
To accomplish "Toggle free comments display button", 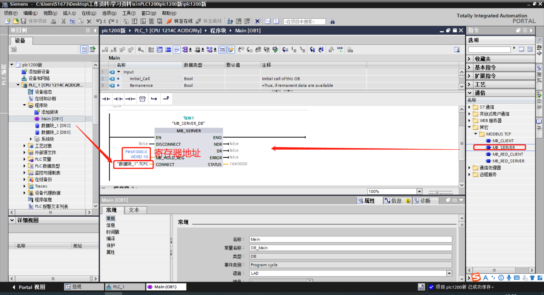I will (x=222, y=49).
